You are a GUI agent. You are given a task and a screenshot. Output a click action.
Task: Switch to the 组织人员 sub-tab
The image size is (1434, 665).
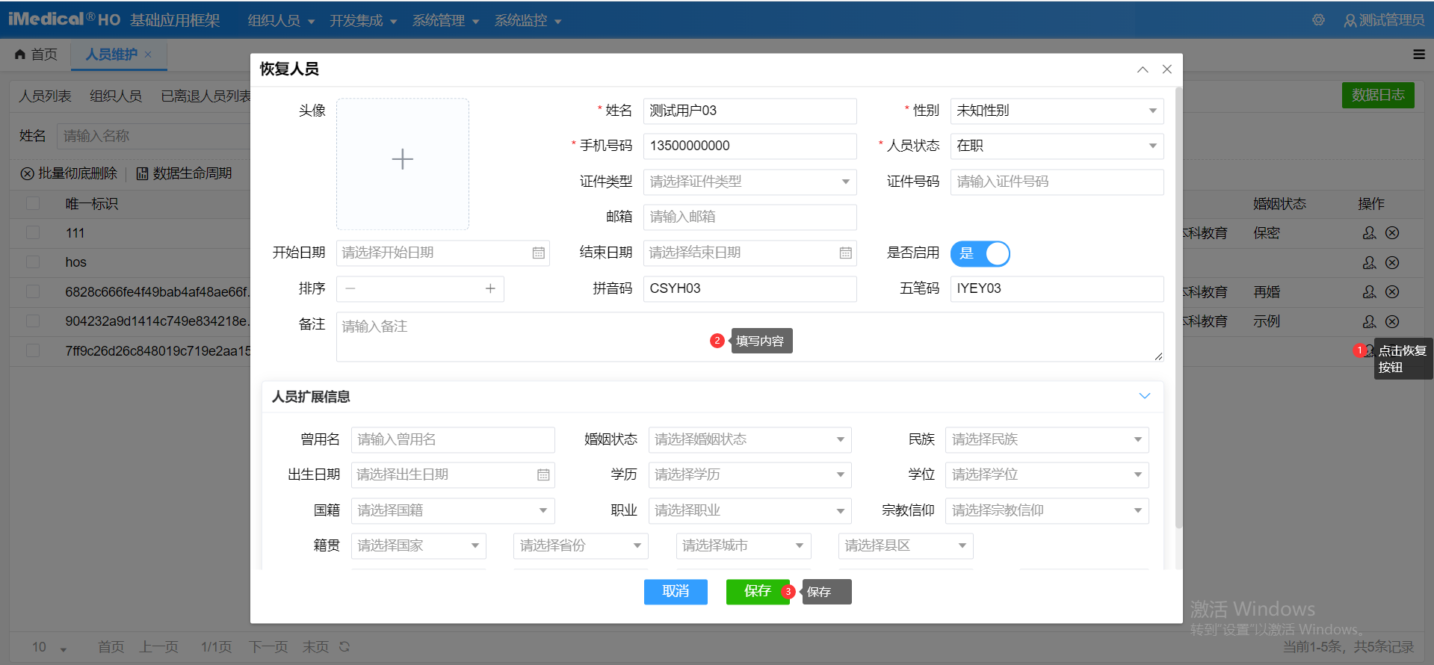(116, 96)
